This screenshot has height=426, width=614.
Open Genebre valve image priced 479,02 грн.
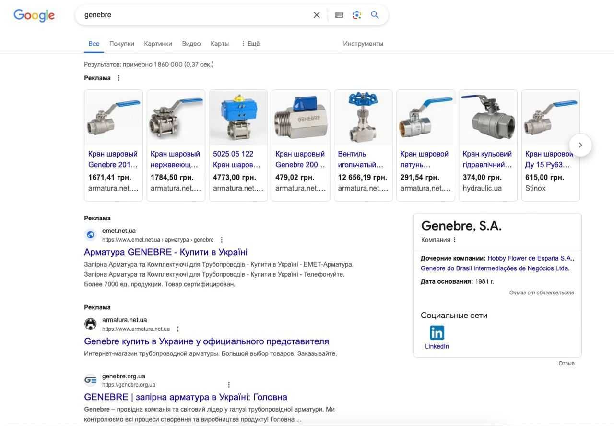[x=301, y=118]
